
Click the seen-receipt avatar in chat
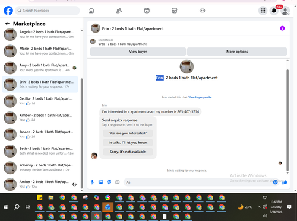click(x=280, y=163)
